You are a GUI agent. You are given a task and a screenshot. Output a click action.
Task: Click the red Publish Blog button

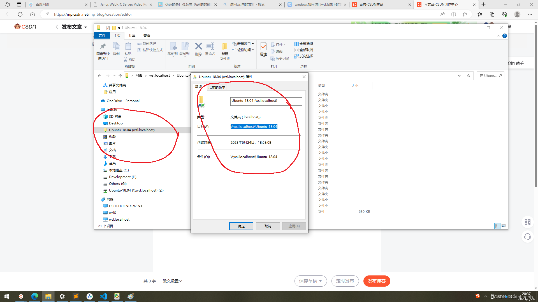click(x=376, y=281)
